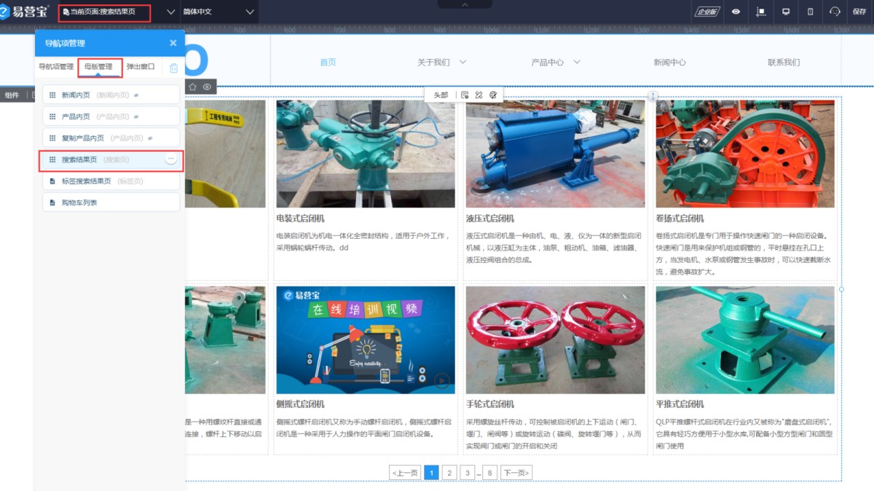Viewport: 874px width, 491px height.
Task: Select pagination page 1
Action: (431, 474)
